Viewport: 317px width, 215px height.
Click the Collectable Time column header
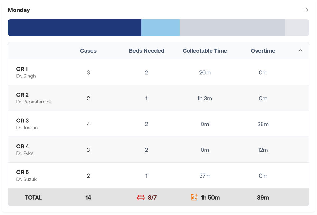(205, 51)
